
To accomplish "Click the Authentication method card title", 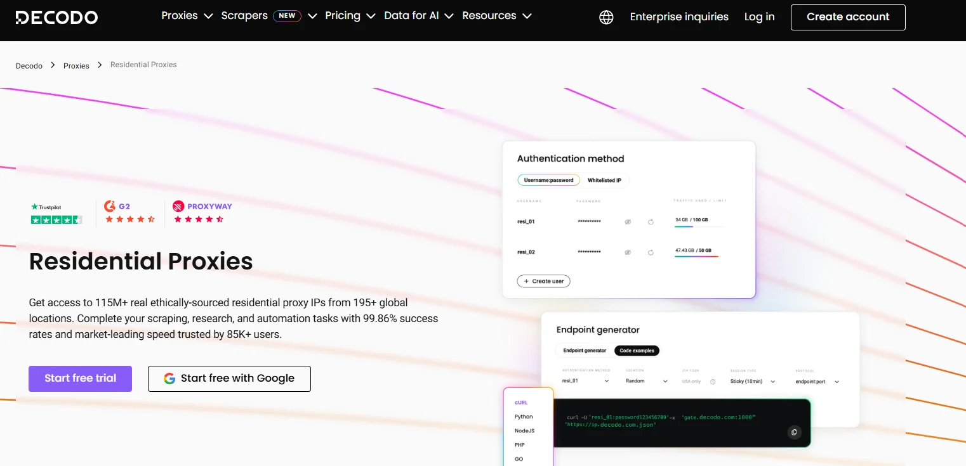I will pyautogui.click(x=571, y=159).
